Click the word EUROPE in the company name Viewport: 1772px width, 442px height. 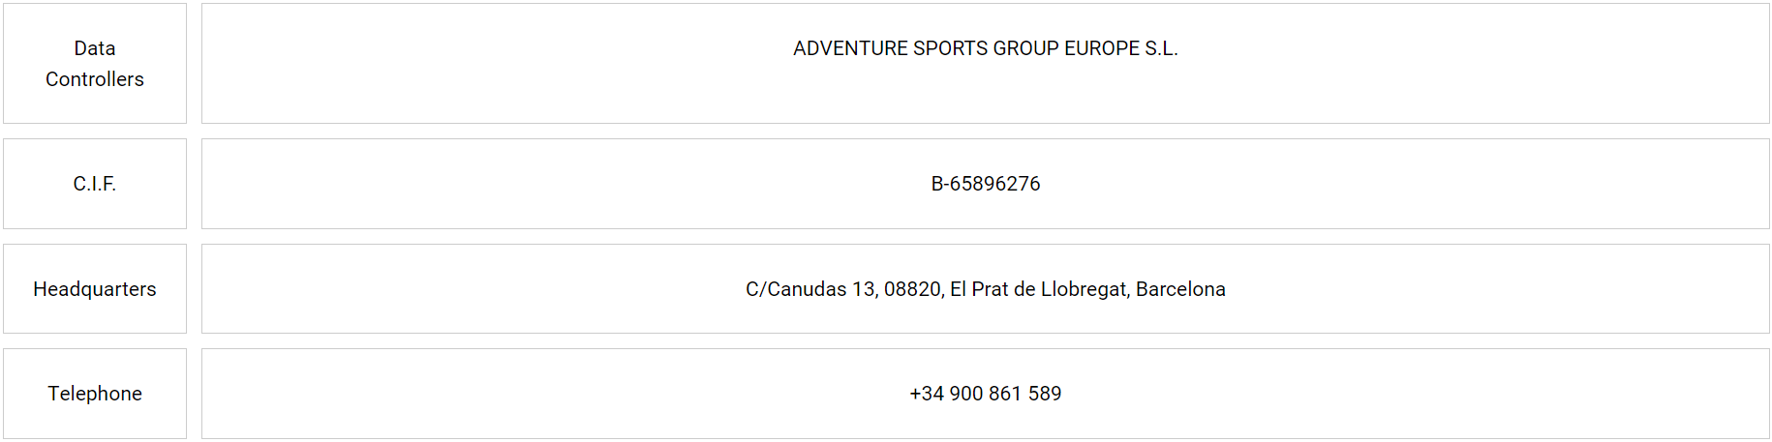tap(1102, 48)
